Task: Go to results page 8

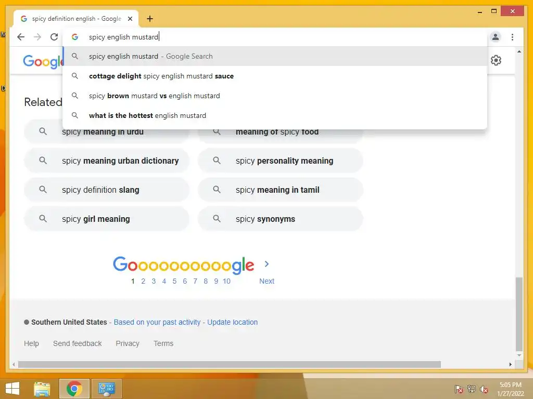Action: pyautogui.click(x=206, y=281)
